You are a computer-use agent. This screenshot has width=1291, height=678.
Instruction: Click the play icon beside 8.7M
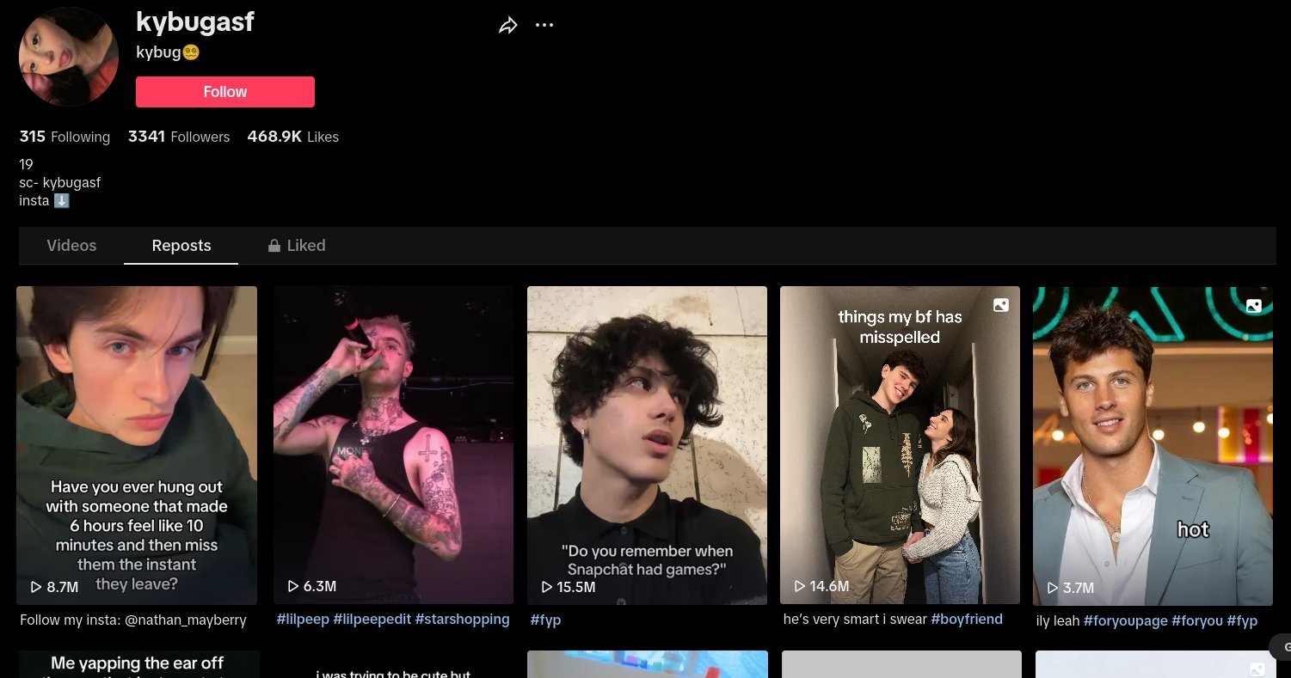[x=36, y=587]
